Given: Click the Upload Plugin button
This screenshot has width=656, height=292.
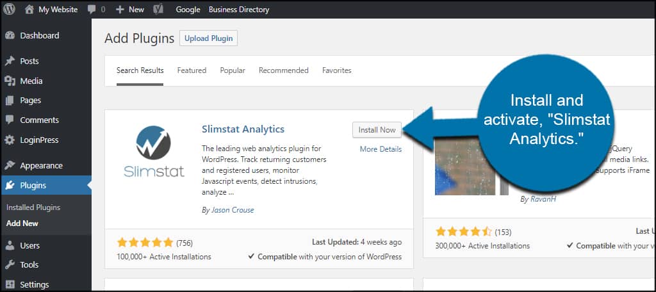Looking at the screenshot, I should tap(208, 38).
